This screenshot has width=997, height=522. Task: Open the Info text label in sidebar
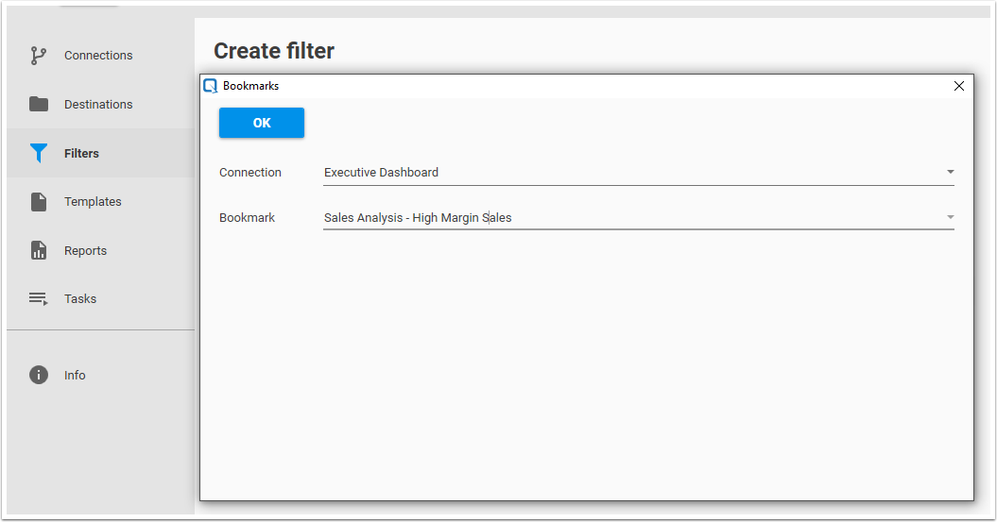click(x=75, y=376)
